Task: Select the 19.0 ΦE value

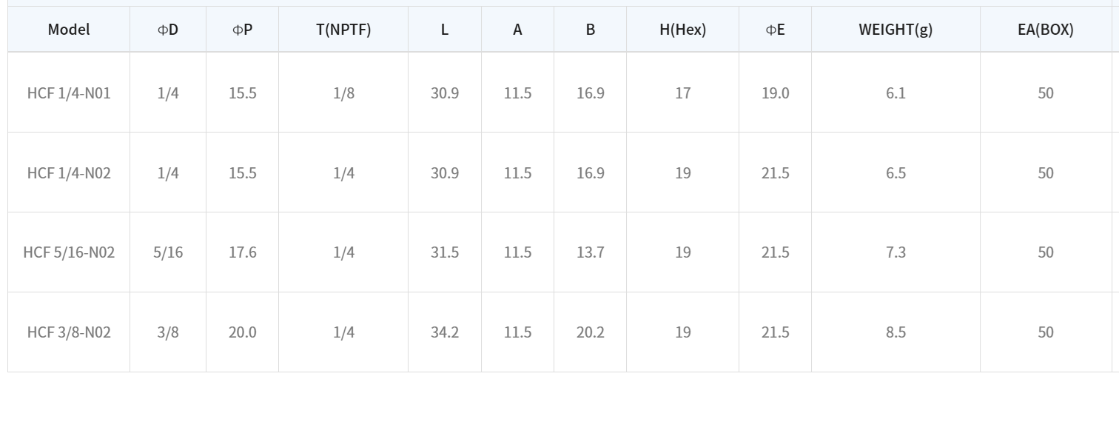Action: point(775,93)
